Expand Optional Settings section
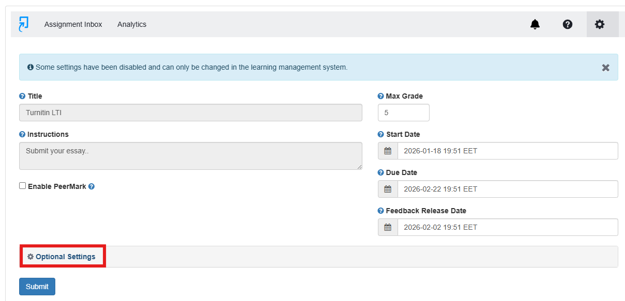Screen dimensions: 625x301 (x=65, y=257)
